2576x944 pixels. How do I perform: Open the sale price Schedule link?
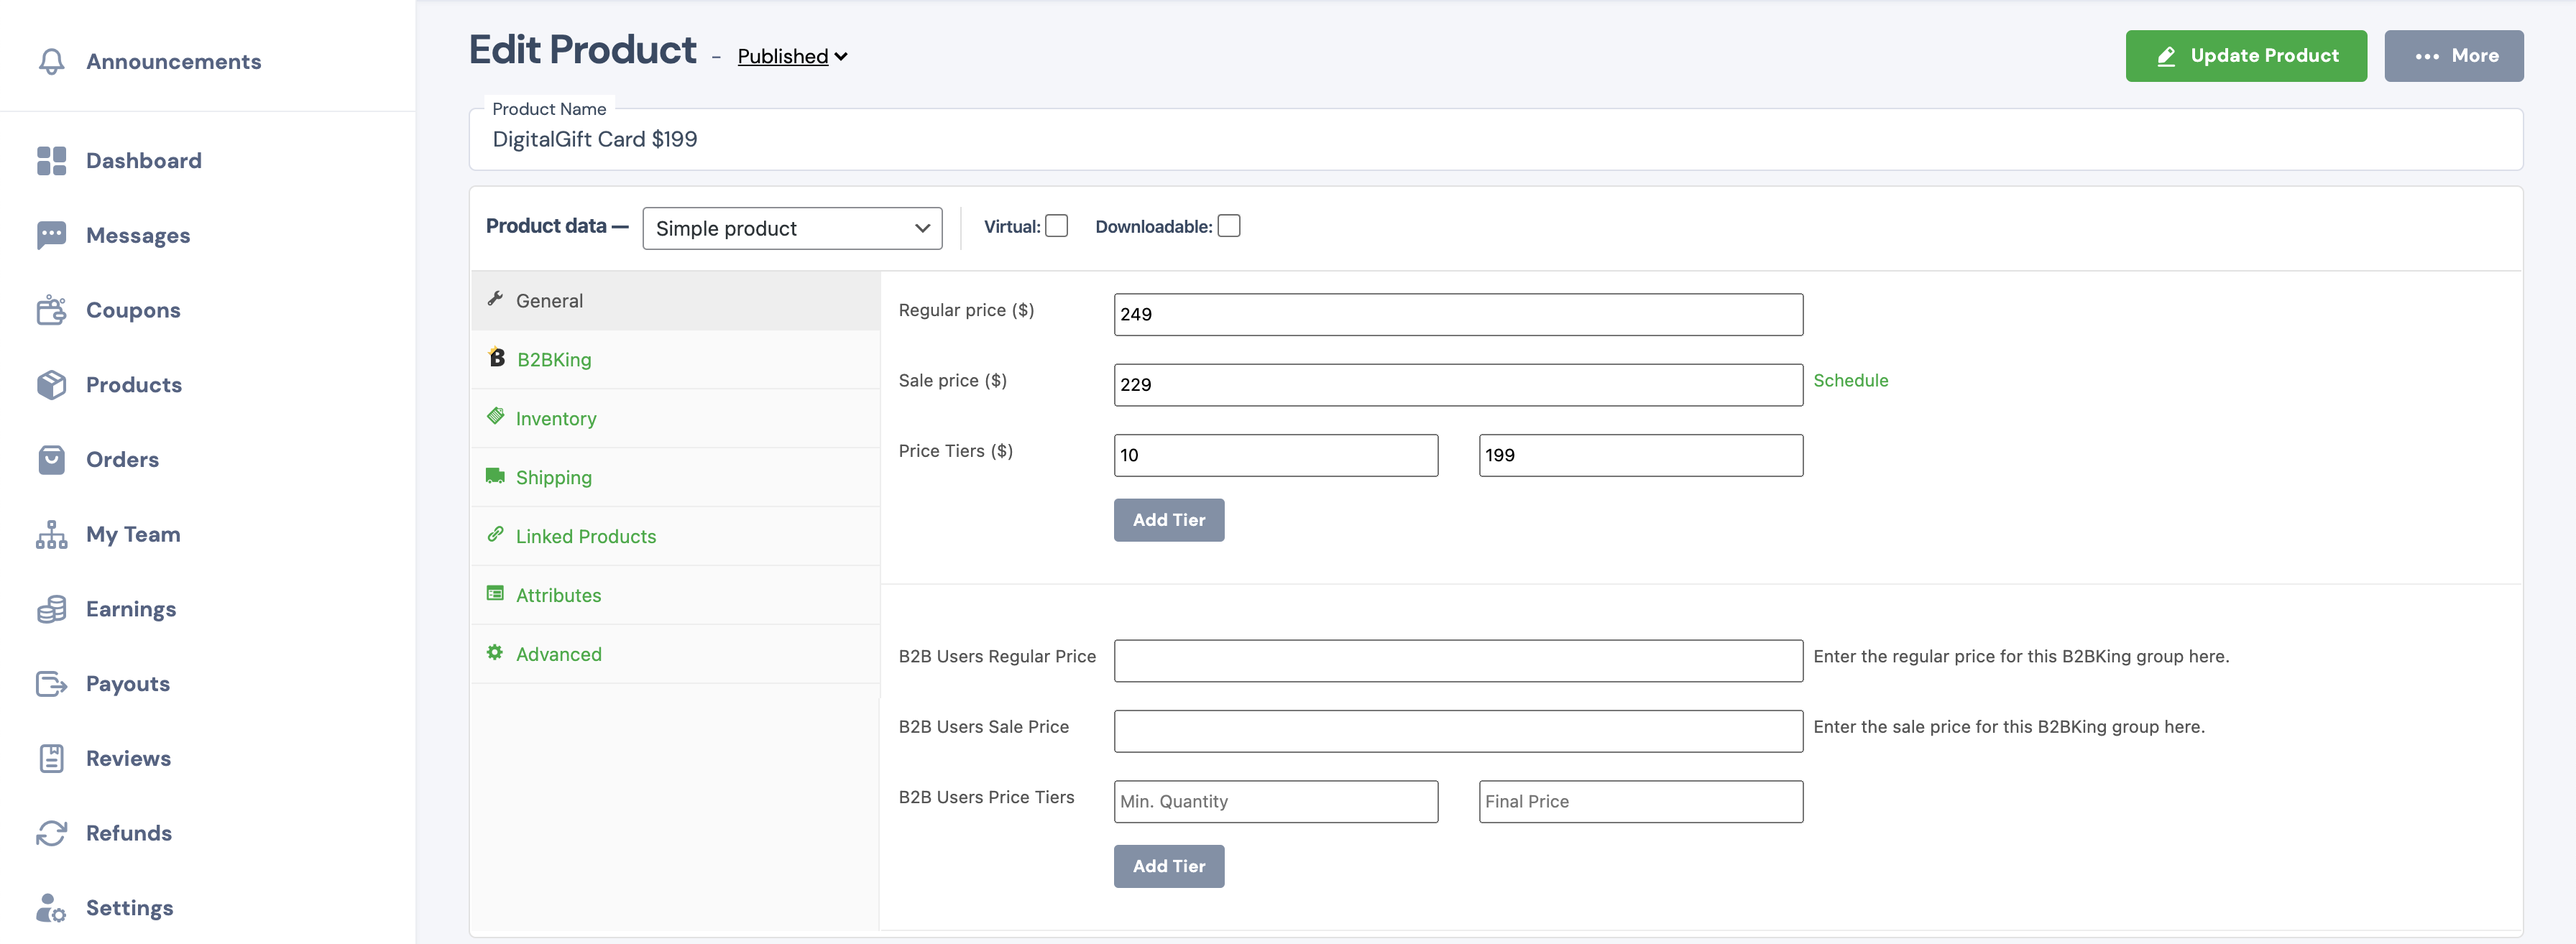[1851, 380]
